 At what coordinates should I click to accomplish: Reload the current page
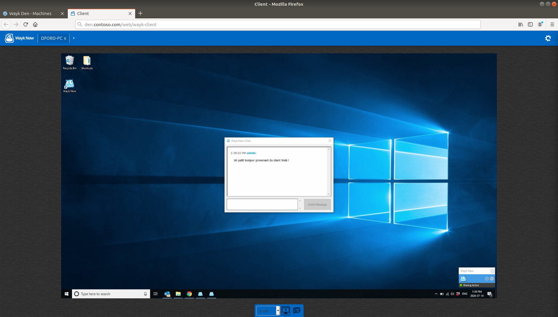click(26, 24)
